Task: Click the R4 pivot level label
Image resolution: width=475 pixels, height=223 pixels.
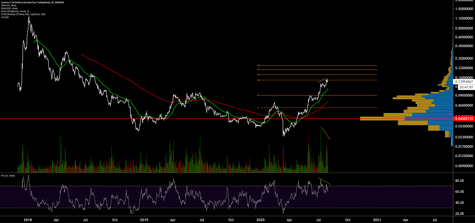Action: [258, 70]
